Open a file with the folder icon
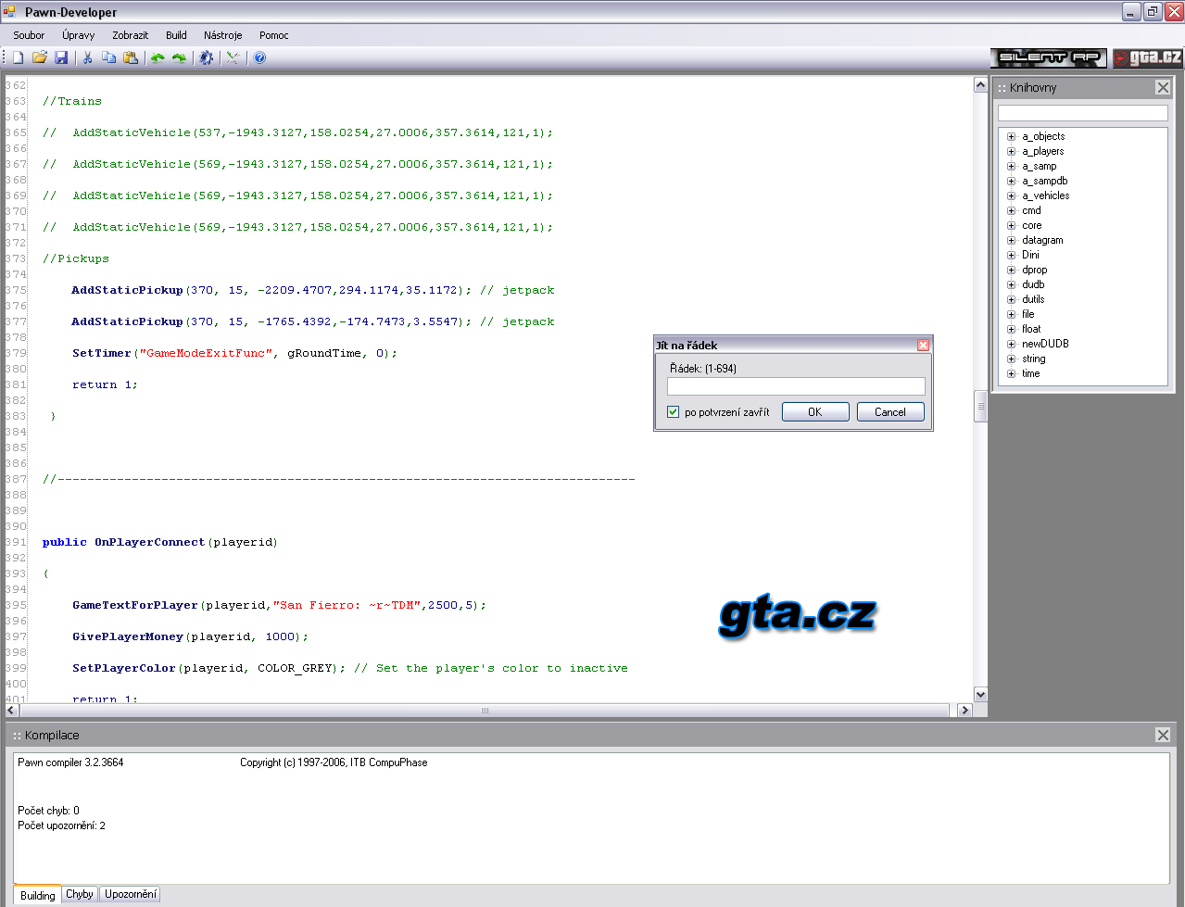 39,57
